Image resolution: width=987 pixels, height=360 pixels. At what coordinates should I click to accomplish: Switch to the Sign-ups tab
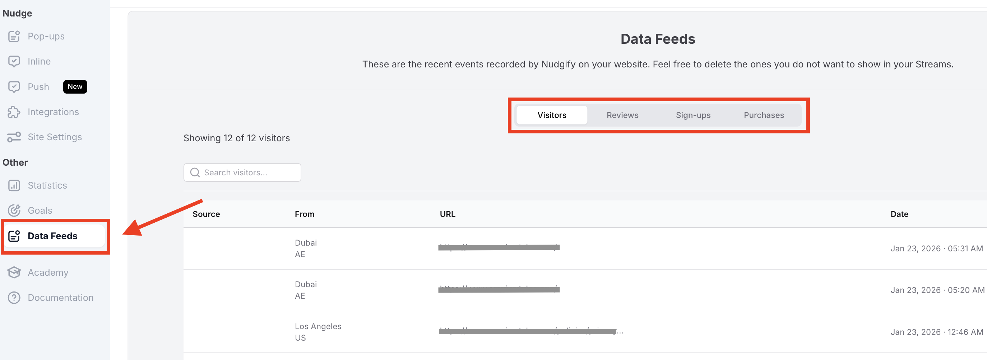tap(693, 115)
